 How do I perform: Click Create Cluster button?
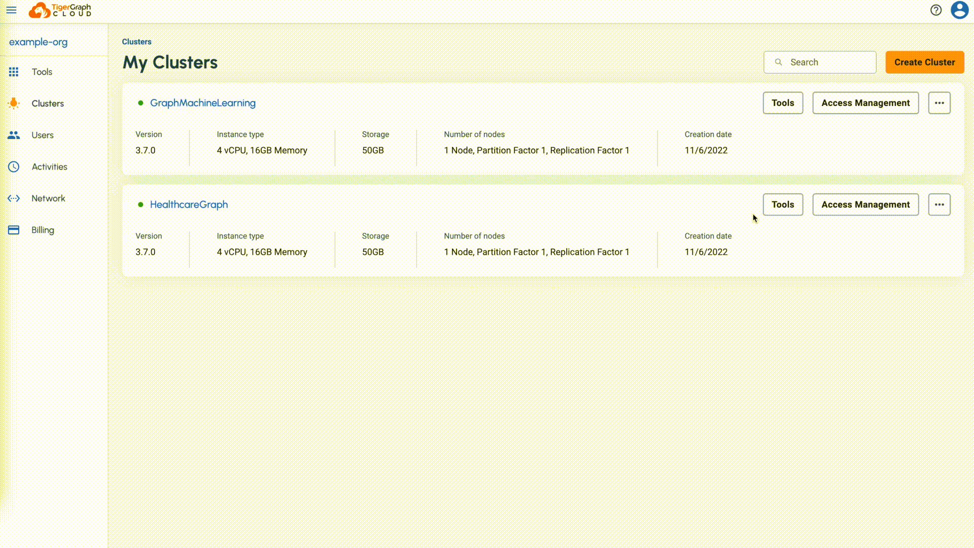(924, 61)
